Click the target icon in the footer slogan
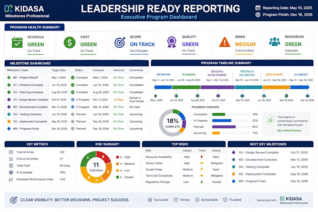This screenshot has height=212, width=318. point(14,200)
